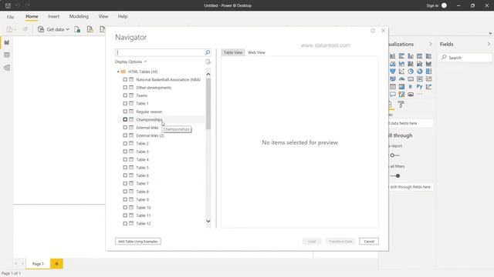Viewport: 494px width, 277px height.
Task: Select the funnel chart visual
Action: tap(393, 72)
